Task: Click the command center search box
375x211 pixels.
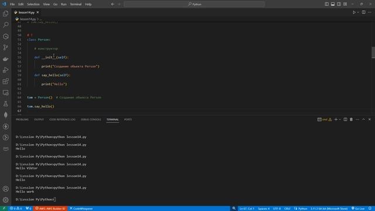Action: point(195,4)
